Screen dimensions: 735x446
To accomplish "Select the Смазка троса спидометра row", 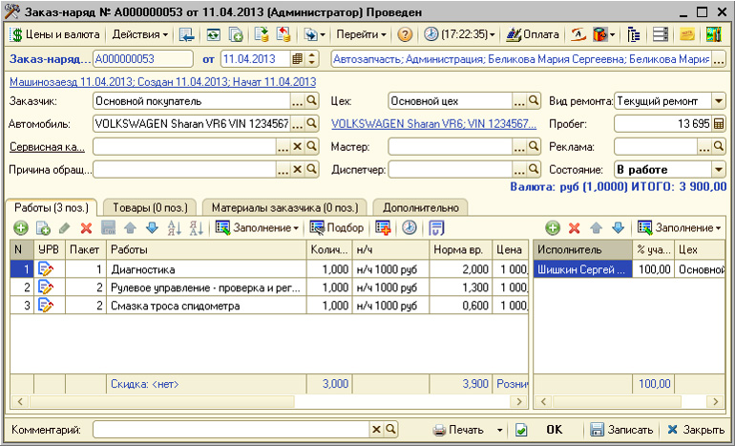I will pos(269,306).
